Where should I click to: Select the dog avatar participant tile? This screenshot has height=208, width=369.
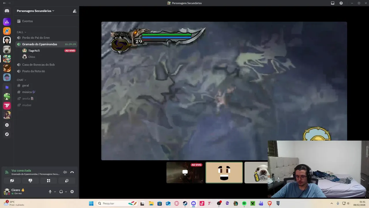pos(256,172)
